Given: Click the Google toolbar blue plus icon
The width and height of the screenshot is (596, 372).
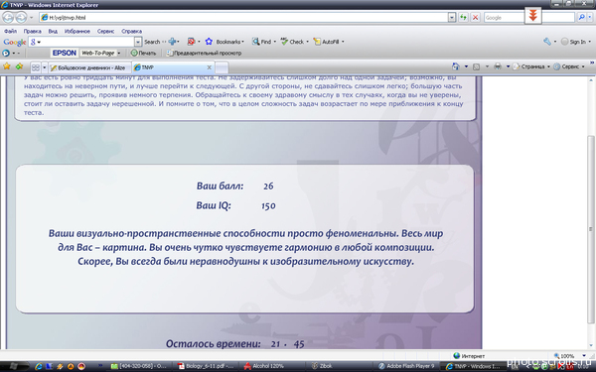Looking at the screenshot, I should pyautogui.click(x=173, y=42).
